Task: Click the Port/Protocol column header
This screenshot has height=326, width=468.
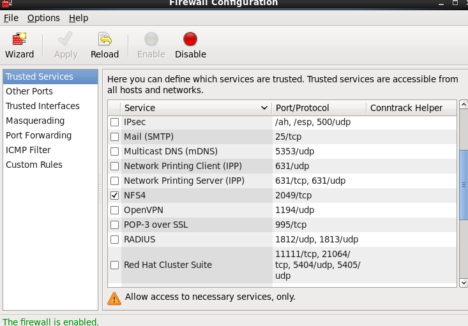Action: click(x=318, y=108)
